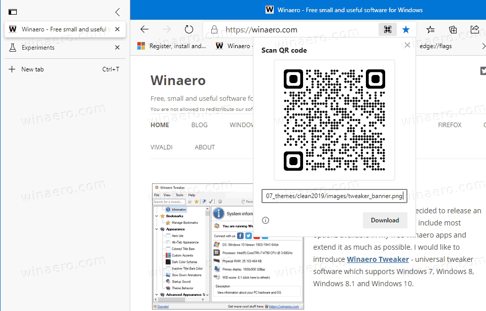Click the vertical tabs pane icon
The width and height of the screenshot is (486, 311).
12,12
